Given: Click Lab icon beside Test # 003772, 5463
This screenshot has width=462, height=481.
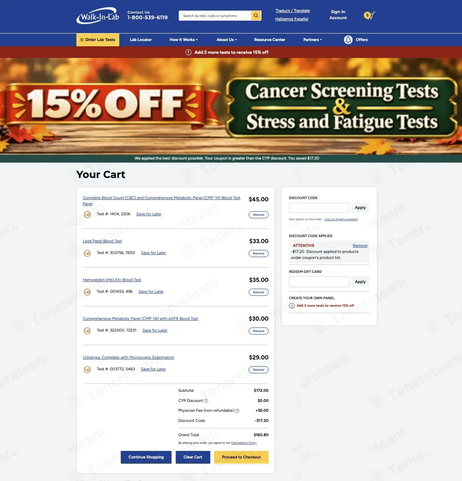Looking at the screenshot, I should pos(87,370).
